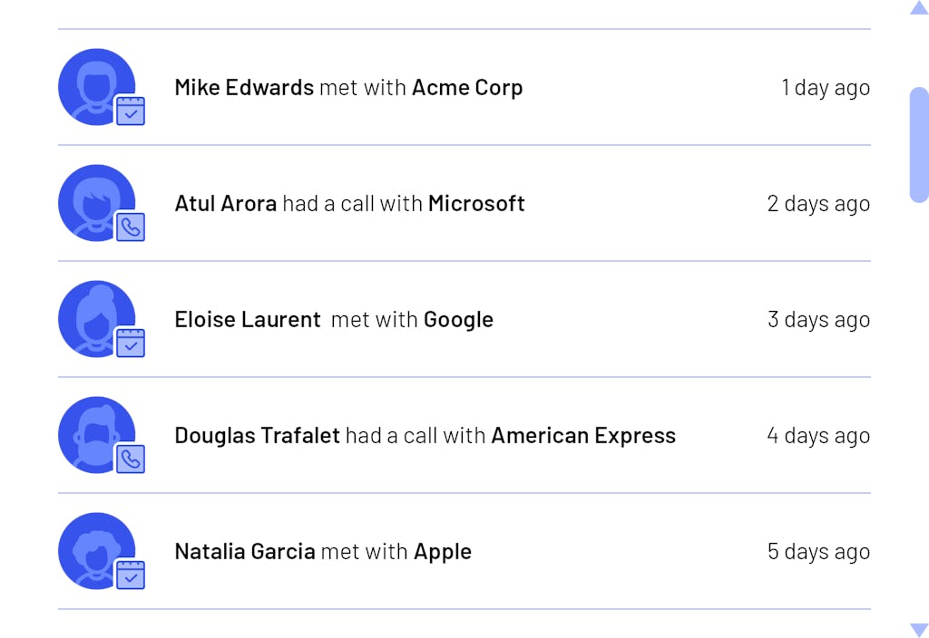Click Atul Arora's avatar icon
The image size is (929, 638).
[96, 202]
